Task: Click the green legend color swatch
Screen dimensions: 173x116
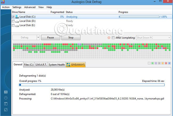Action: click(153, 63)
